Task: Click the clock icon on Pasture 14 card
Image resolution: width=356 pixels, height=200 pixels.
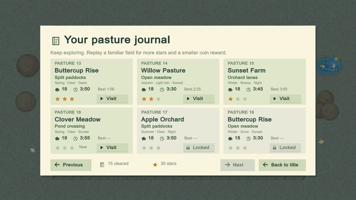Action: [x=162, y=89]
